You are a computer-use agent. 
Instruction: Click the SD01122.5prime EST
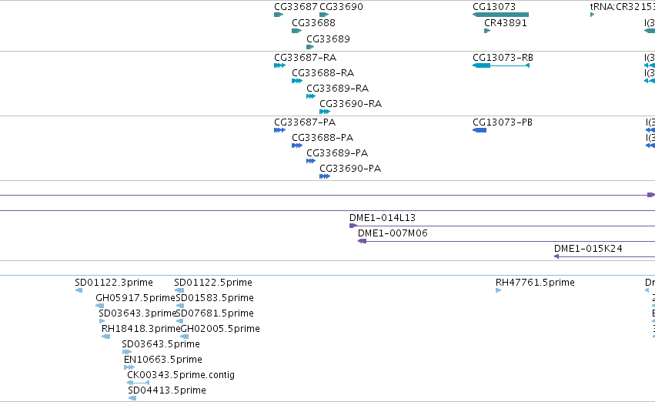click(x=179, y=290)
